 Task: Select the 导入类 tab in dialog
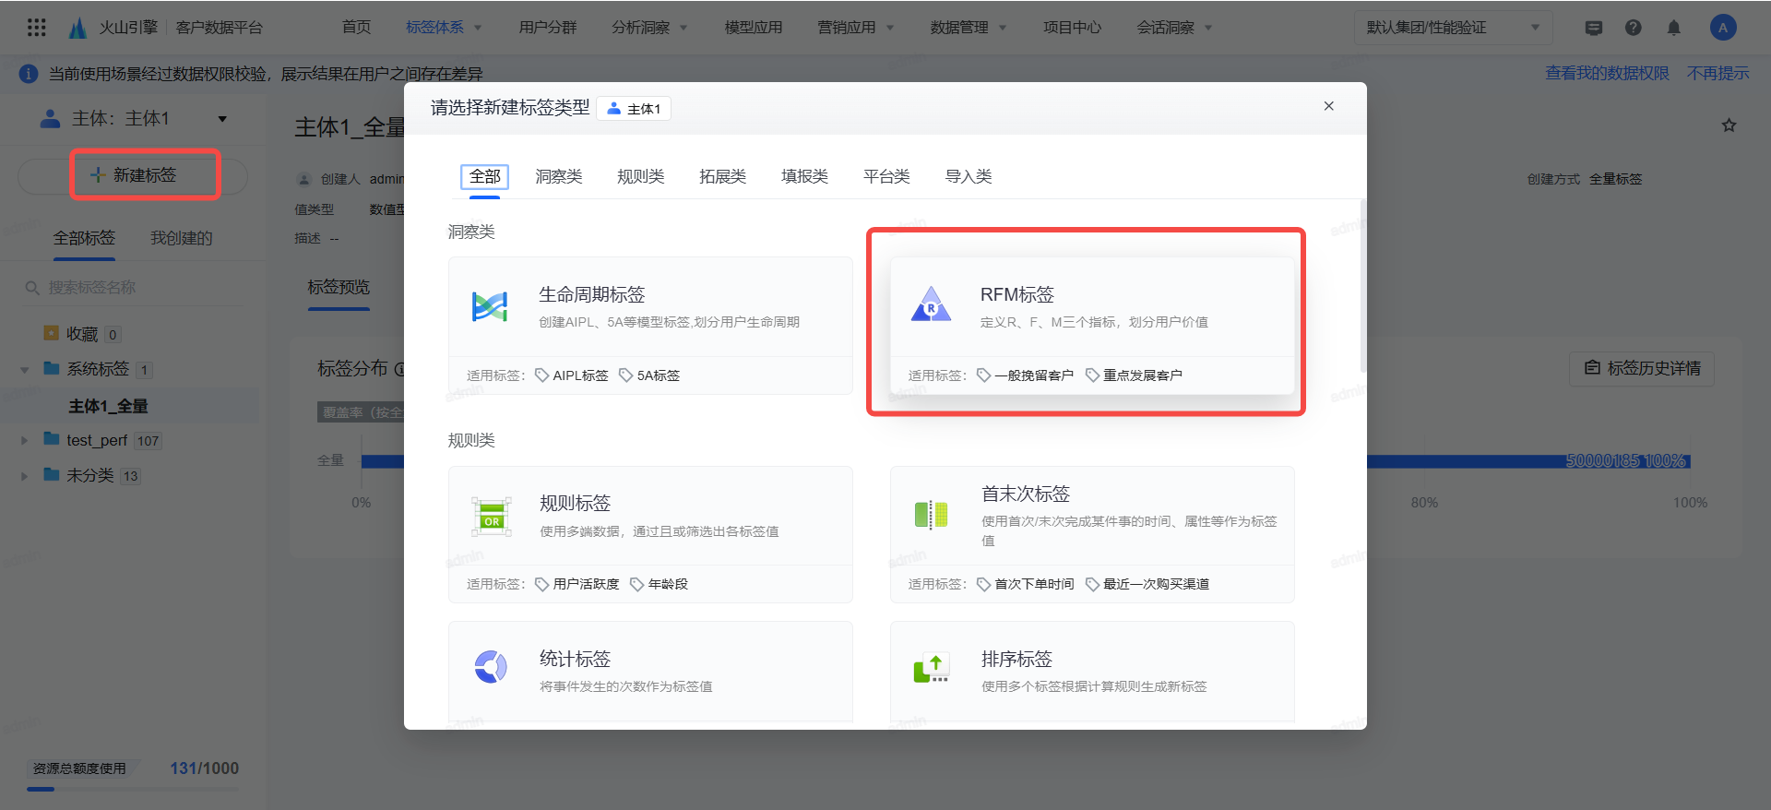coord(969,176)
